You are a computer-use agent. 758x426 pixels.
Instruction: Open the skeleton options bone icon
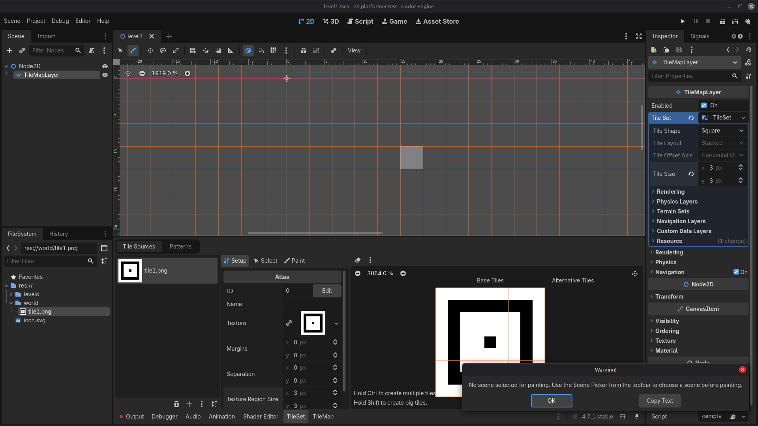pyautogui.click(x=334, y=50)
